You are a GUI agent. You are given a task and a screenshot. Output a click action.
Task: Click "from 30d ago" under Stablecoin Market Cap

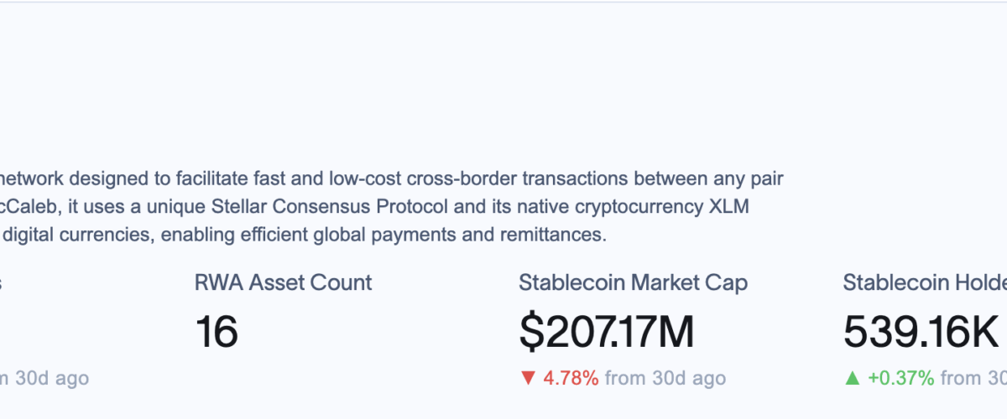[x=665, y=378]
